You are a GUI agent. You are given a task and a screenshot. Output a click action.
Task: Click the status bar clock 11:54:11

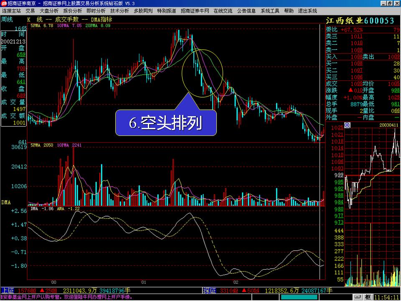(387, 297)
